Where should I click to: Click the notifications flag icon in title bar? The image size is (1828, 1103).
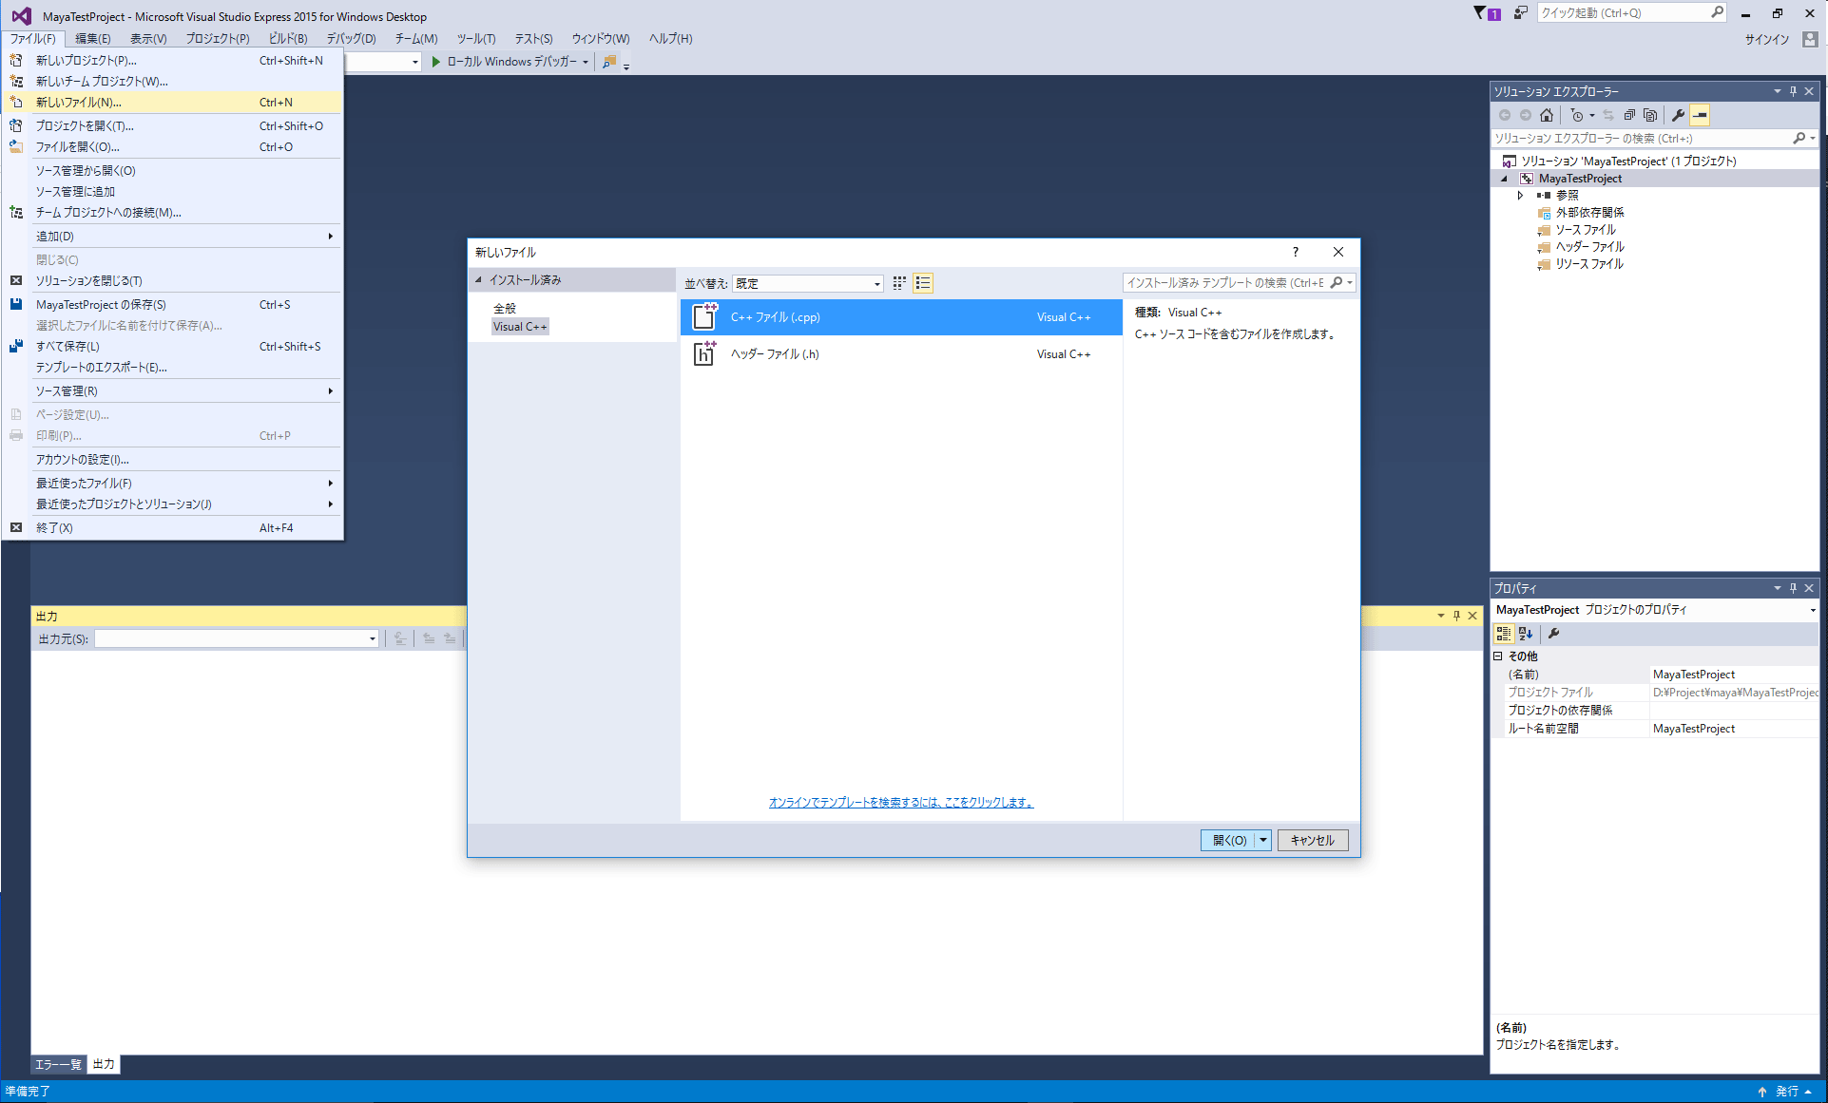pos(1480,13)
